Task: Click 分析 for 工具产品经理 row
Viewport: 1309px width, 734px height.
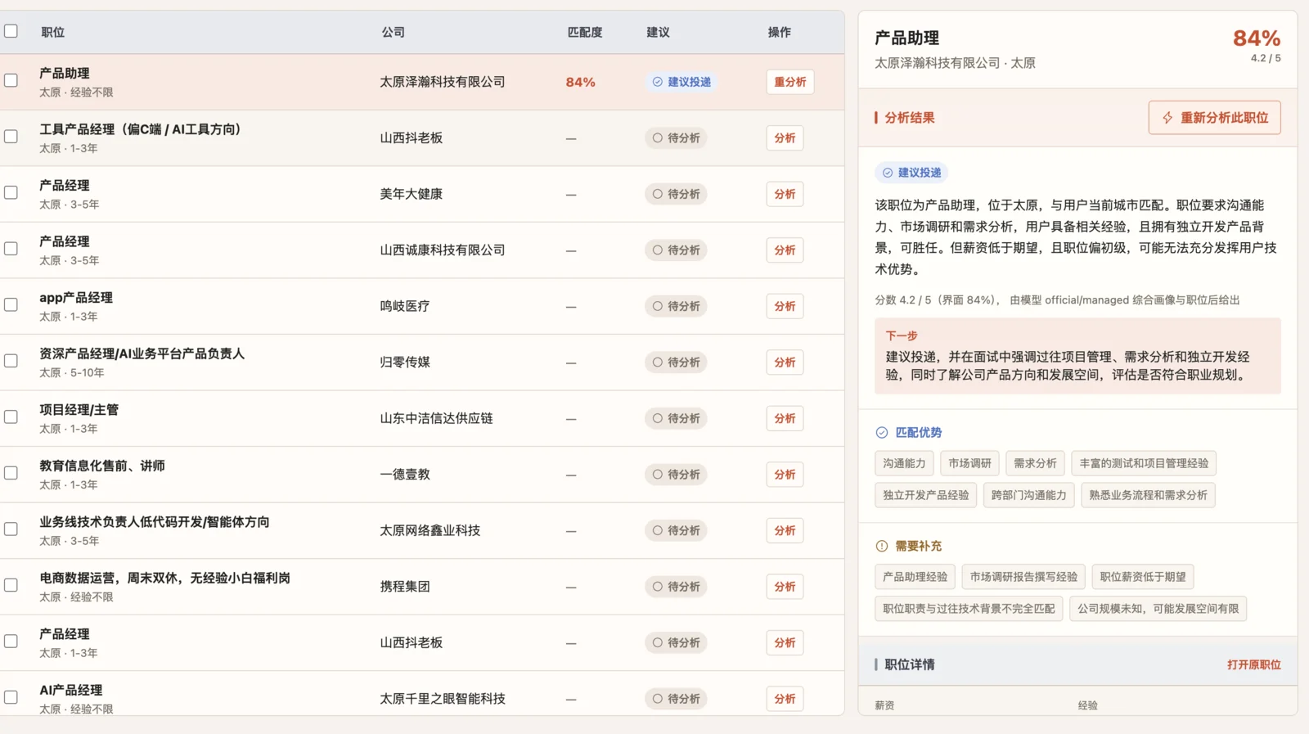Action: (785, 138)
